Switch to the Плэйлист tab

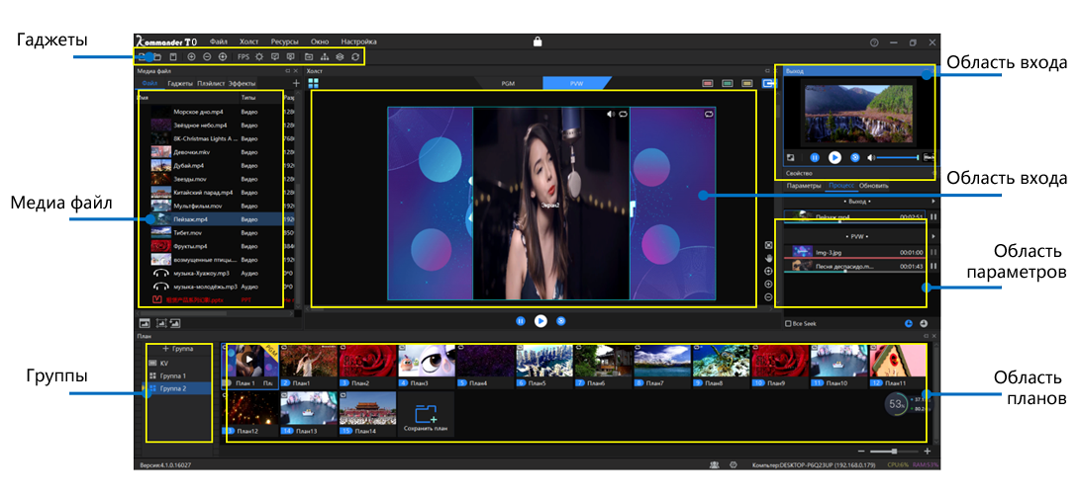211,83
